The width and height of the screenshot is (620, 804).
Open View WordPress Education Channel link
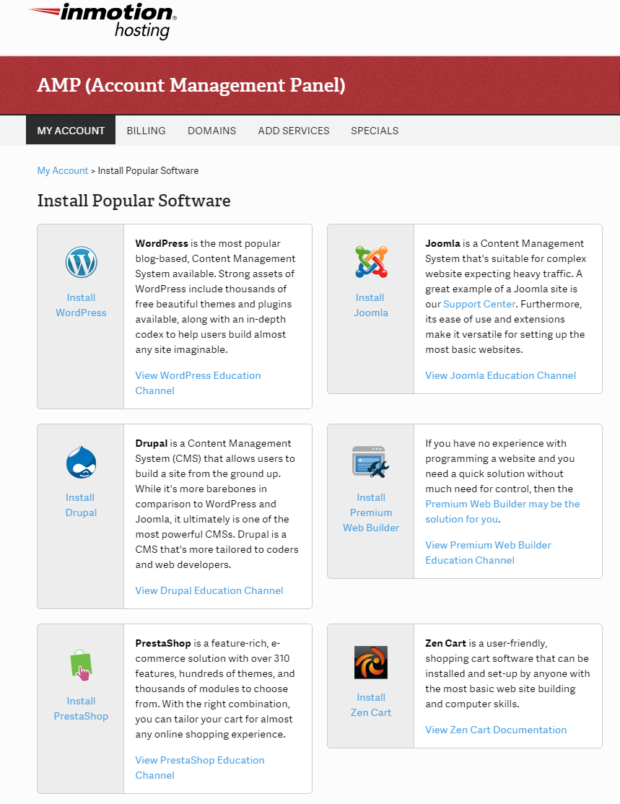[x=198, y=375]
